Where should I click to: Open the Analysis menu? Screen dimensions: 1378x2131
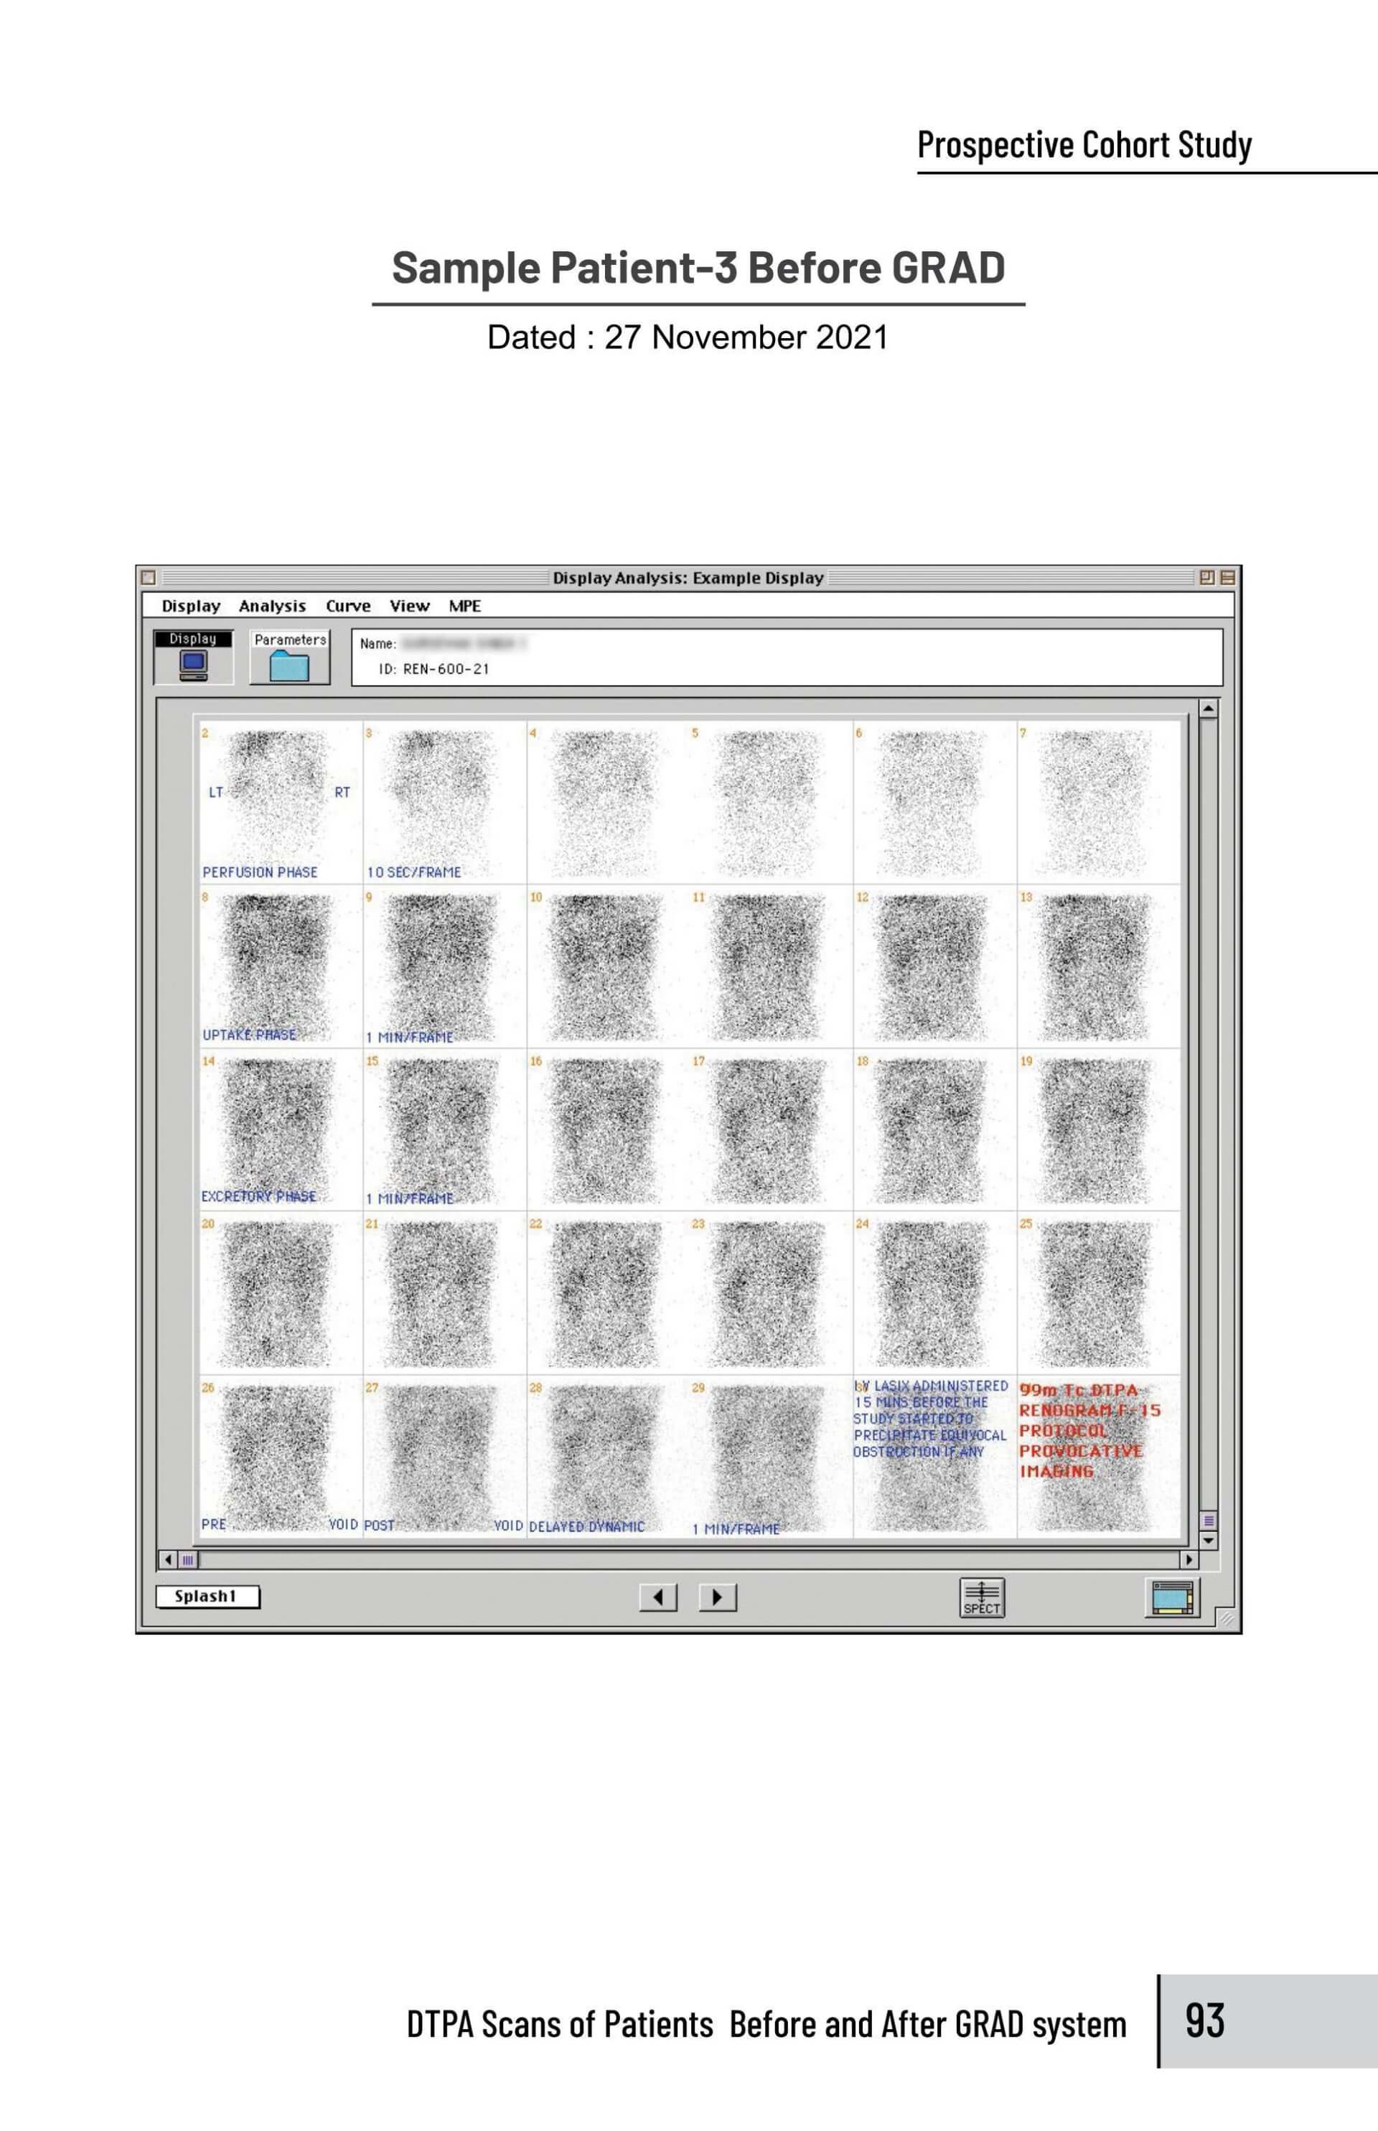pos(272,606)
